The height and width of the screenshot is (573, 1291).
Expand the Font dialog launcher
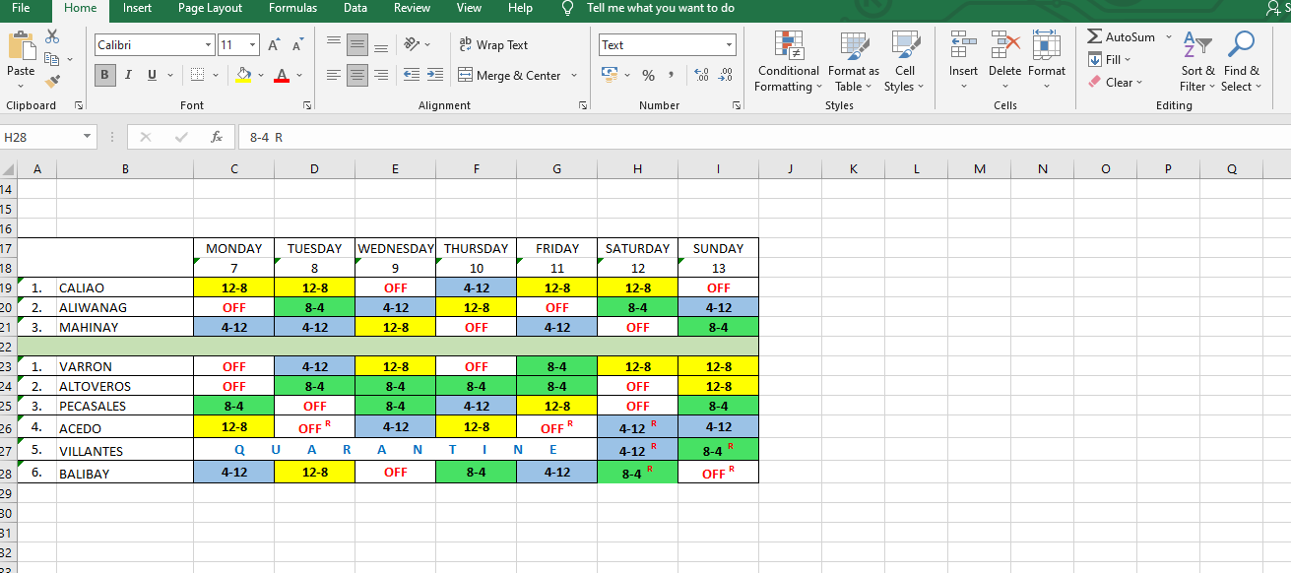pos(307,105)
